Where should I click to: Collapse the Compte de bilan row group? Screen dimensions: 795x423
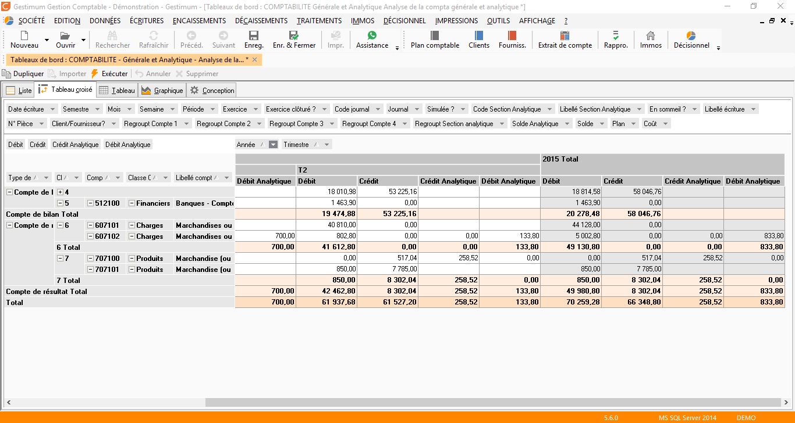coord(9,192)
